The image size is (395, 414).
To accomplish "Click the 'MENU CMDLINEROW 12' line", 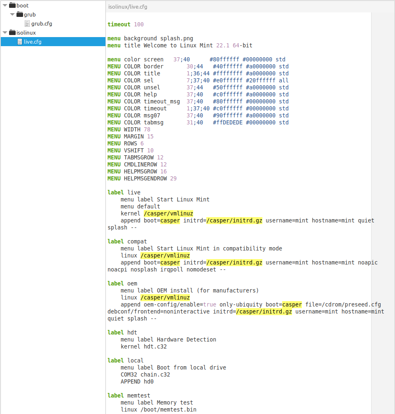I will [x=137, y=164].
